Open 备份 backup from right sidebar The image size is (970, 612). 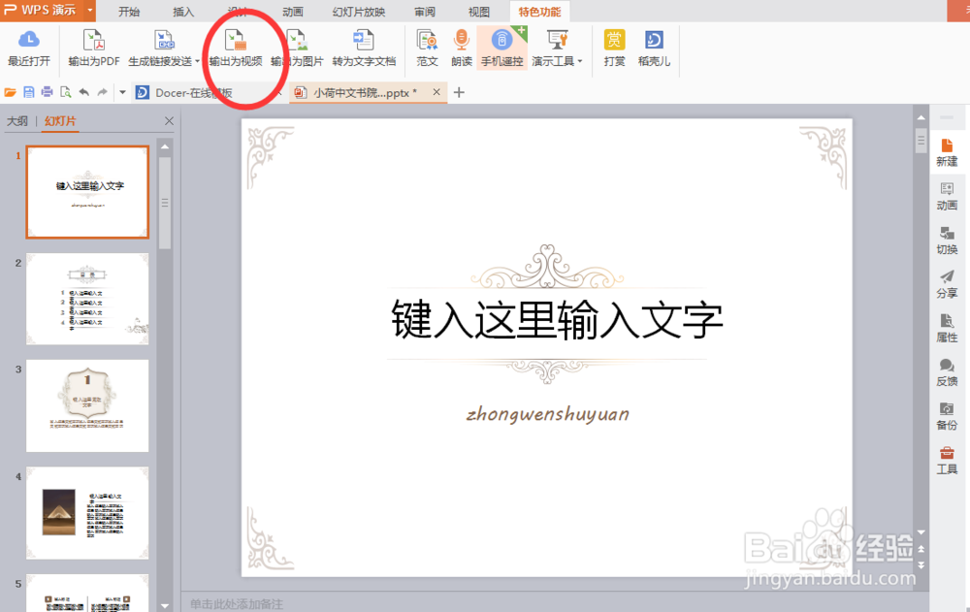click(947, 417)
